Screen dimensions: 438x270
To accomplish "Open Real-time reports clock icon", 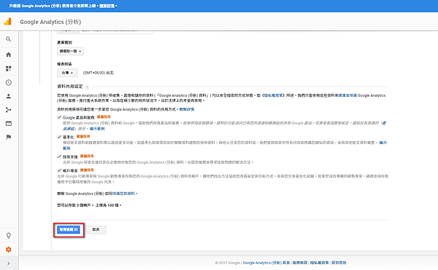I will tap(8, 82).
